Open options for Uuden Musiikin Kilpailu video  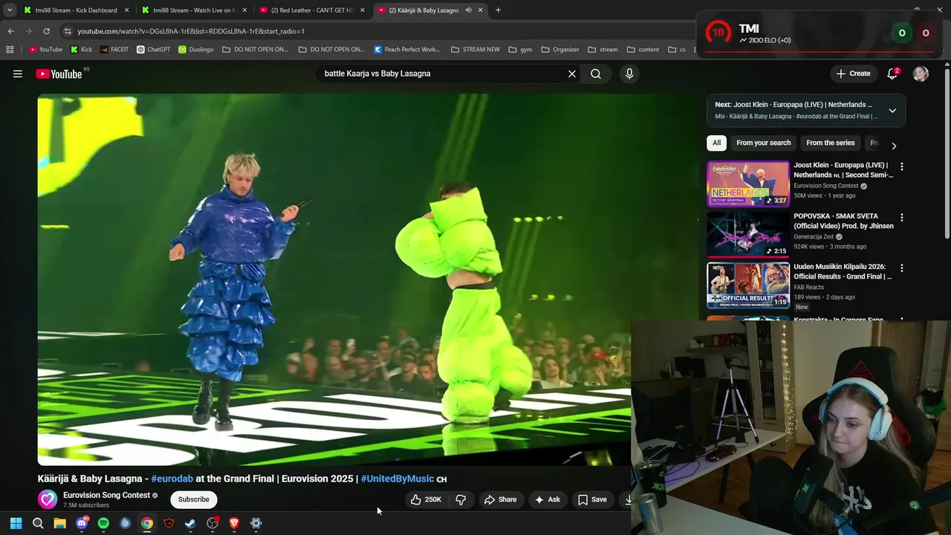click(x=902, y=267)
